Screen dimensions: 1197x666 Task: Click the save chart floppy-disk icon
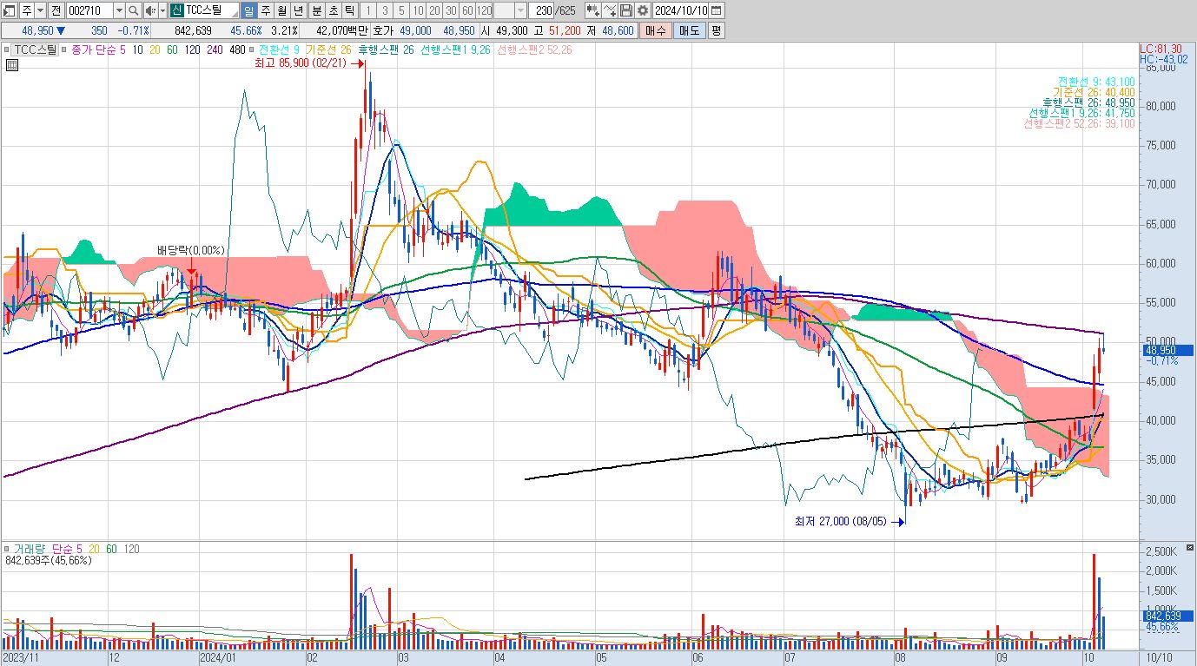pyautogui.click(x=625, y=10)
